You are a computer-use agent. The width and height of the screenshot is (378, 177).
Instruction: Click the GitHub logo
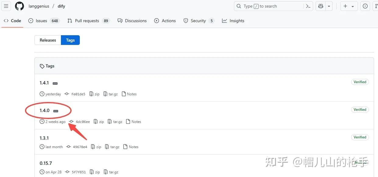tap(19, 6)
